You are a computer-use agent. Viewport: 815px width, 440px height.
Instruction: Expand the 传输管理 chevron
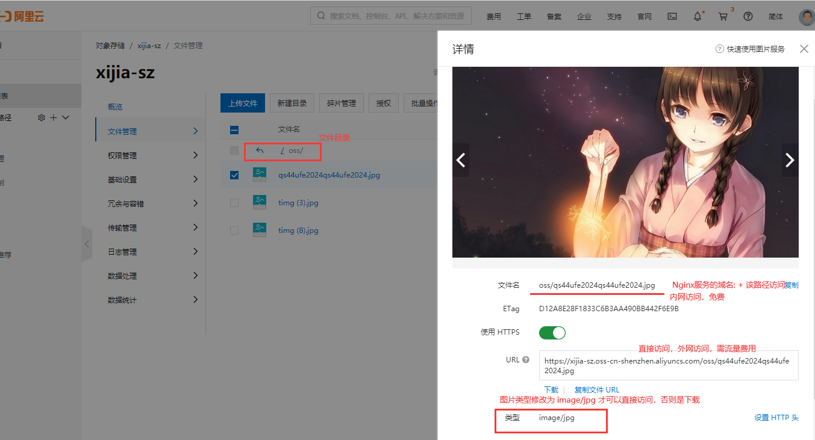195,227
